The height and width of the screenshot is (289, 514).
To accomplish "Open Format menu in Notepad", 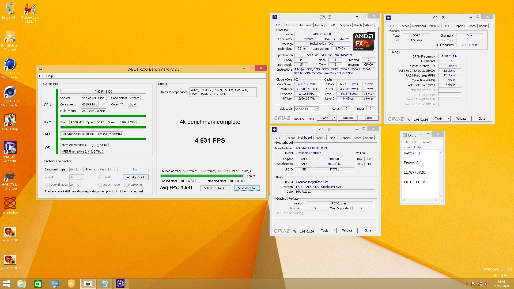I will point(426,142).
